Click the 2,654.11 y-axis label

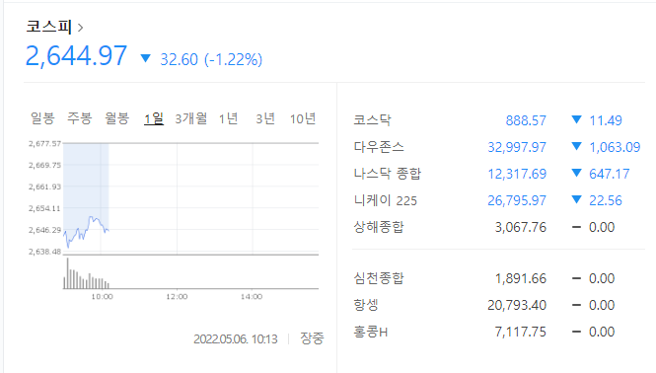coord(44,208)
